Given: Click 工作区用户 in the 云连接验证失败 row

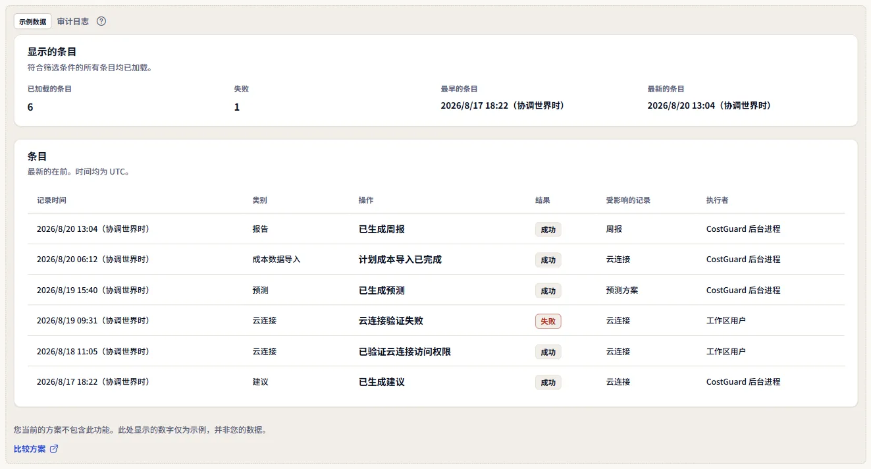Looking at the screenshot, I should coord(726,321).
